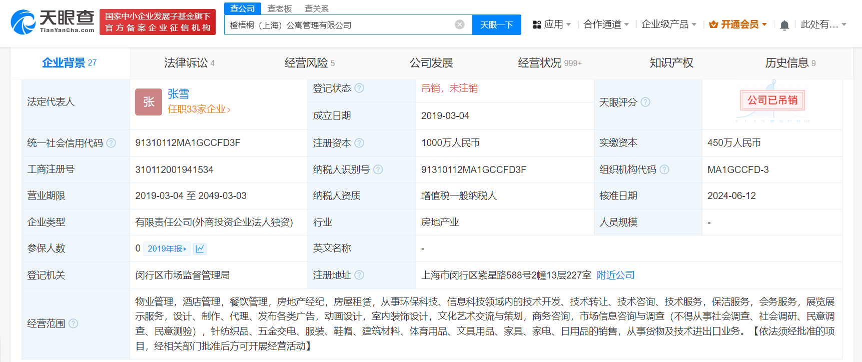862x362 pixels.
Task: Click the 天眼一下 search button
Action: point(497,24)
